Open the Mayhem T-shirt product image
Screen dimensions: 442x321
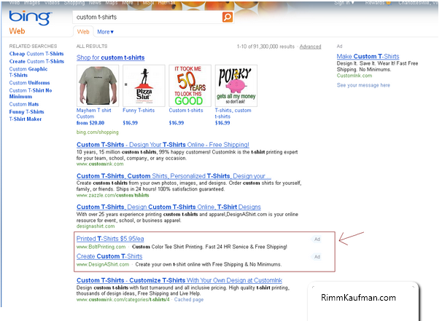(x=96, y=86)
